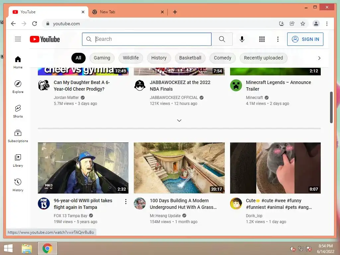Screen dimensions: 340x255
Task: Expand the section with the down chevron
Action: [179, 121]
